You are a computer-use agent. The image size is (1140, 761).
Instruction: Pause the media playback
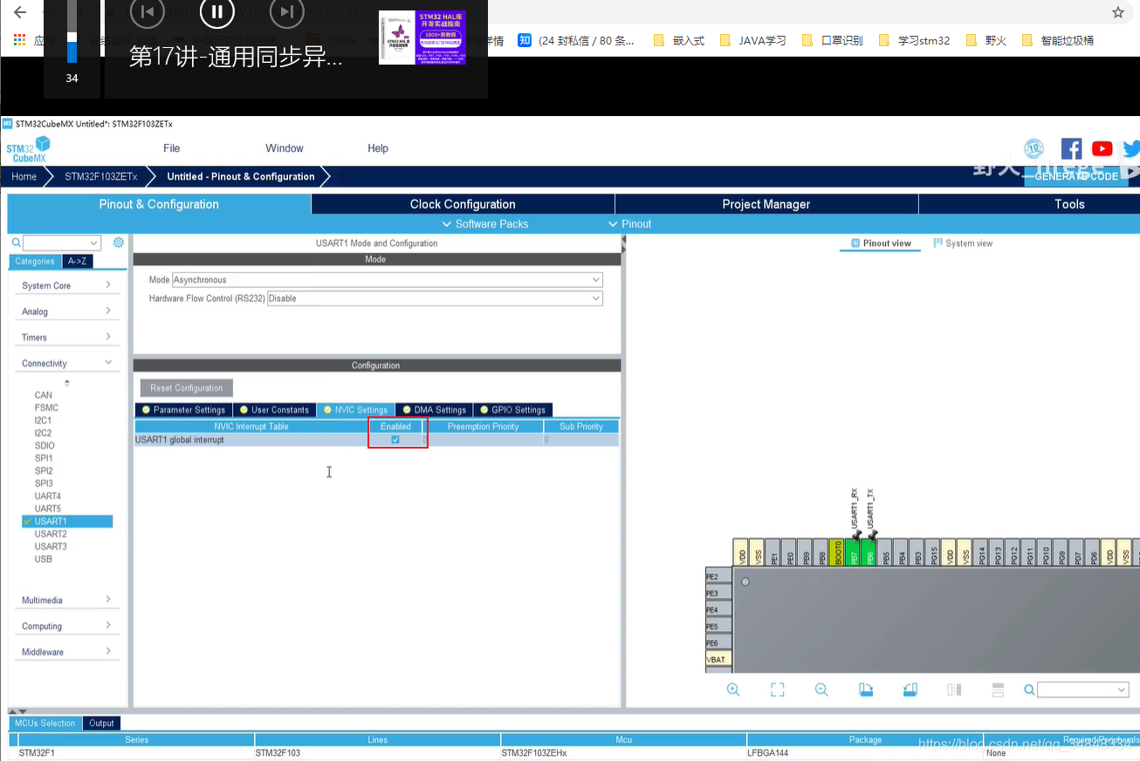[217, 11]
